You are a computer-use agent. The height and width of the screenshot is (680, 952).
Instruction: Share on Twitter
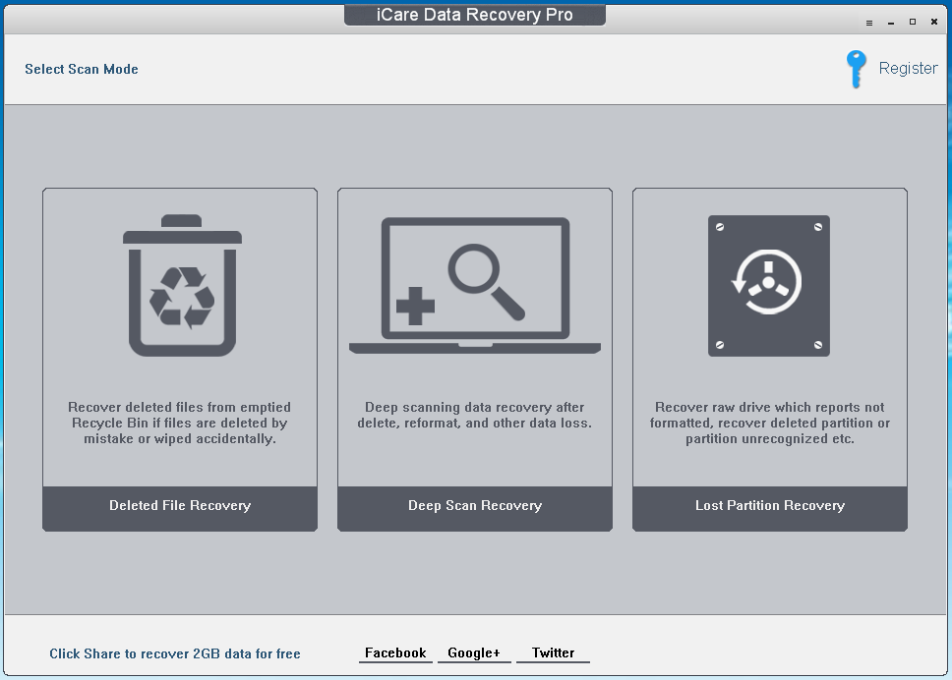[x=553, y=652]
